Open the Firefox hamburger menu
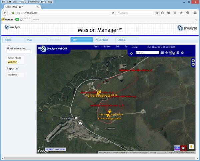The width and height of the screenshot is (200, 161). point(195,13)
